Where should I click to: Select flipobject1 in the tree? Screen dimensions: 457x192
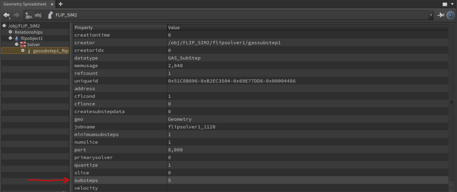[32, 38]
